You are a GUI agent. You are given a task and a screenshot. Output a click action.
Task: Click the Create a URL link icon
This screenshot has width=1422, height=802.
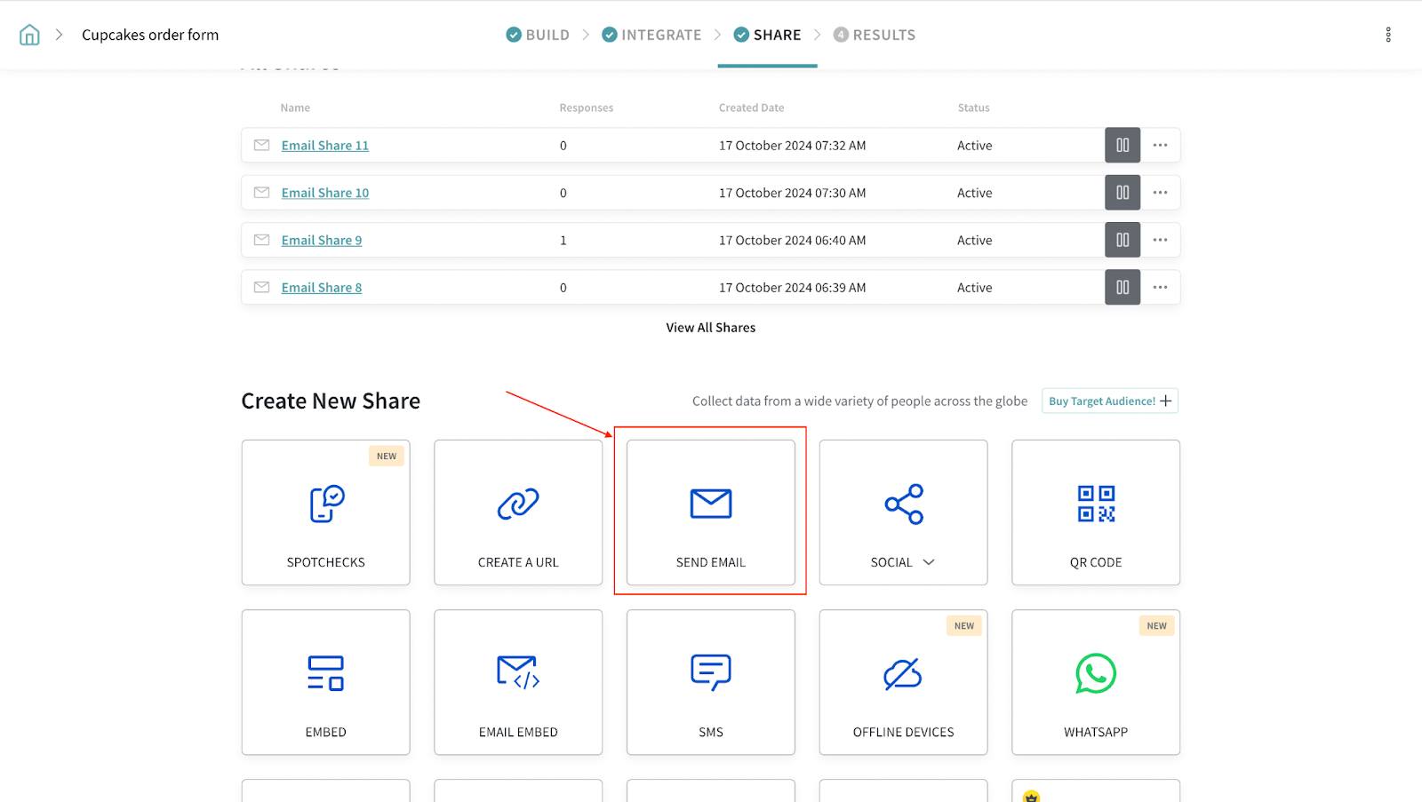pyautogui.click(x=518, y=504)
